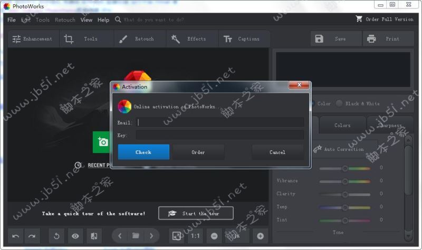
Task: Open Order Full Version link
Action: tap(389, 20)
